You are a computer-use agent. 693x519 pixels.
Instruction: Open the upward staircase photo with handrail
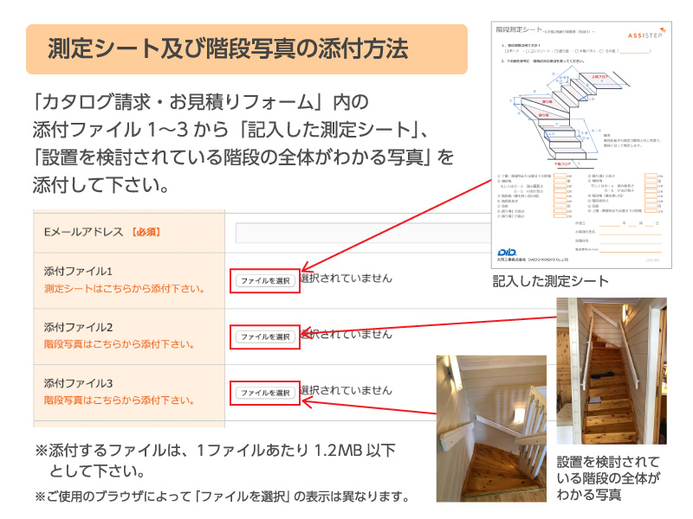612,371
